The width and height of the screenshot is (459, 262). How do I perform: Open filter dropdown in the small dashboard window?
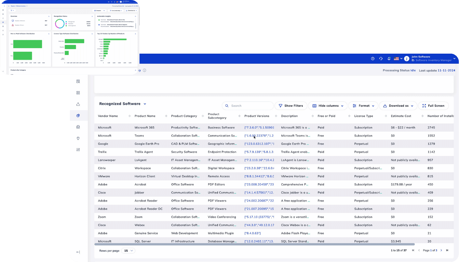point(12,10)
